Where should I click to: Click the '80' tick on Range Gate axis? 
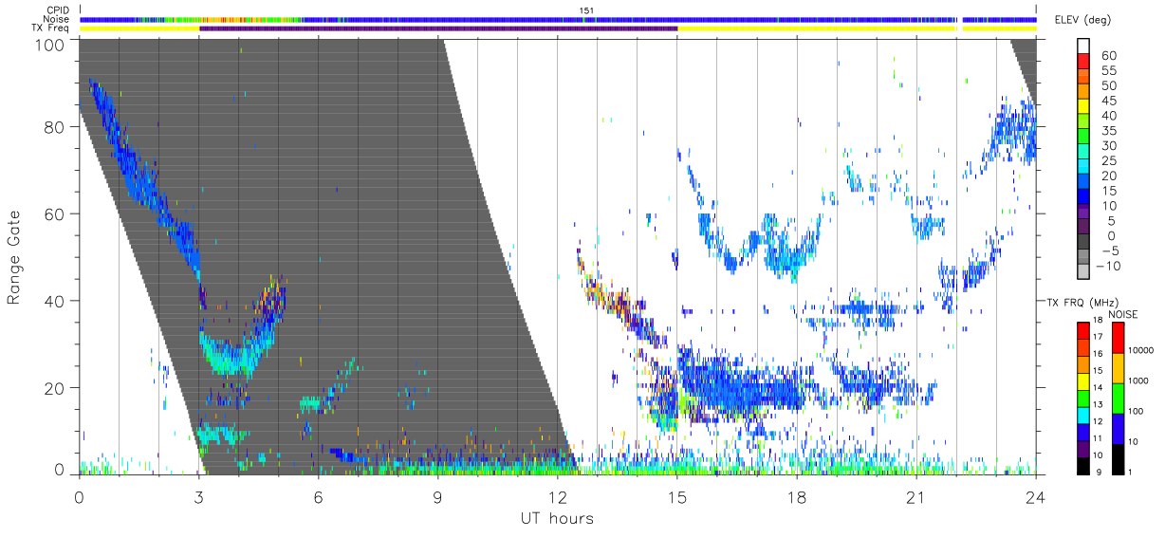(55, 128)
